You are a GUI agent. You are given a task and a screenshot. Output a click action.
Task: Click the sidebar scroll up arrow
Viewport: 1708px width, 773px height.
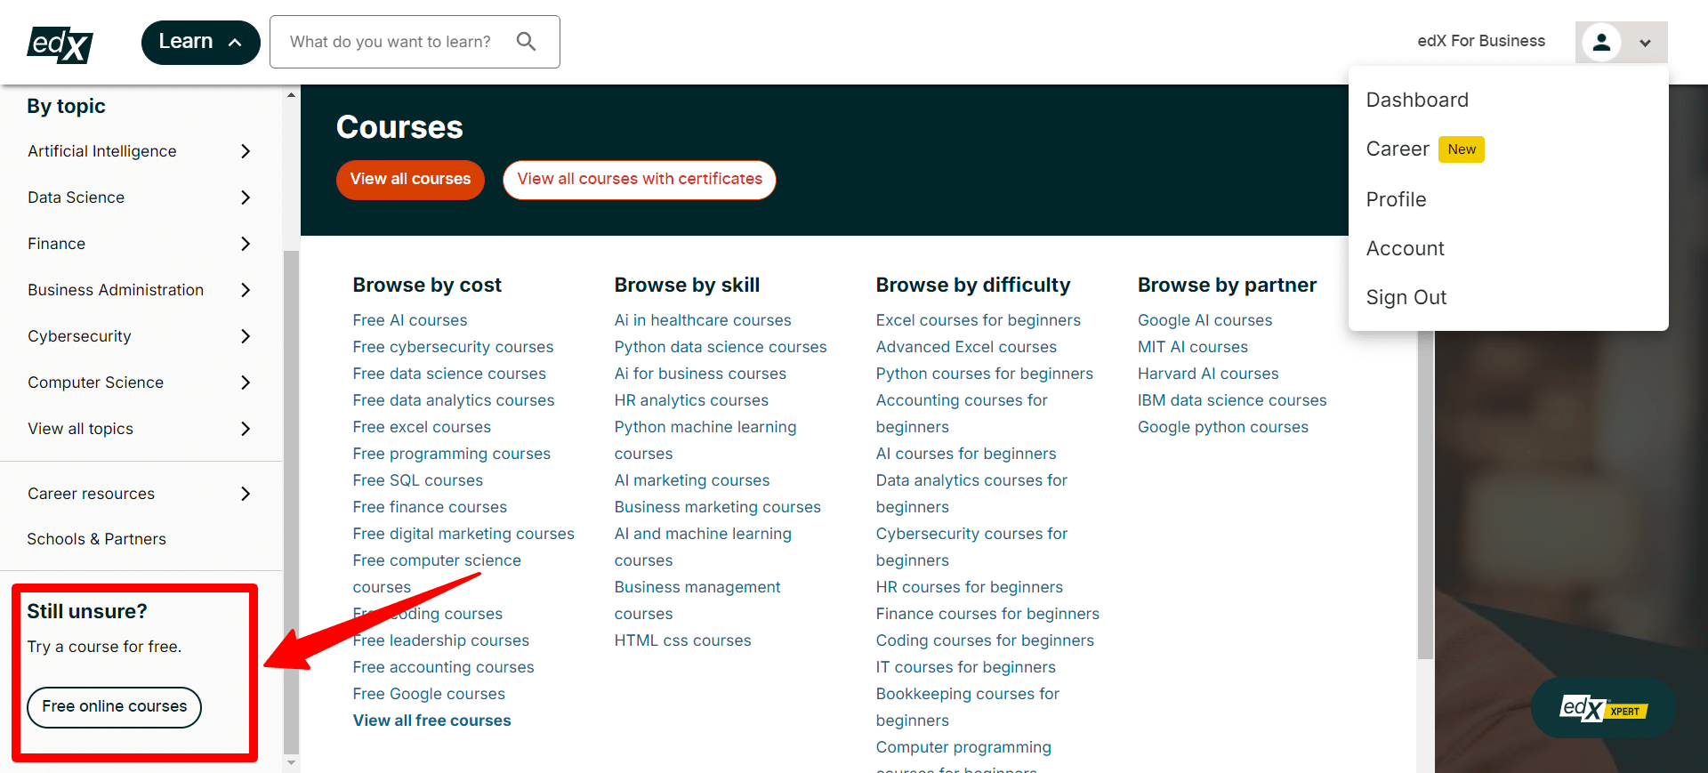pos(291,94)
